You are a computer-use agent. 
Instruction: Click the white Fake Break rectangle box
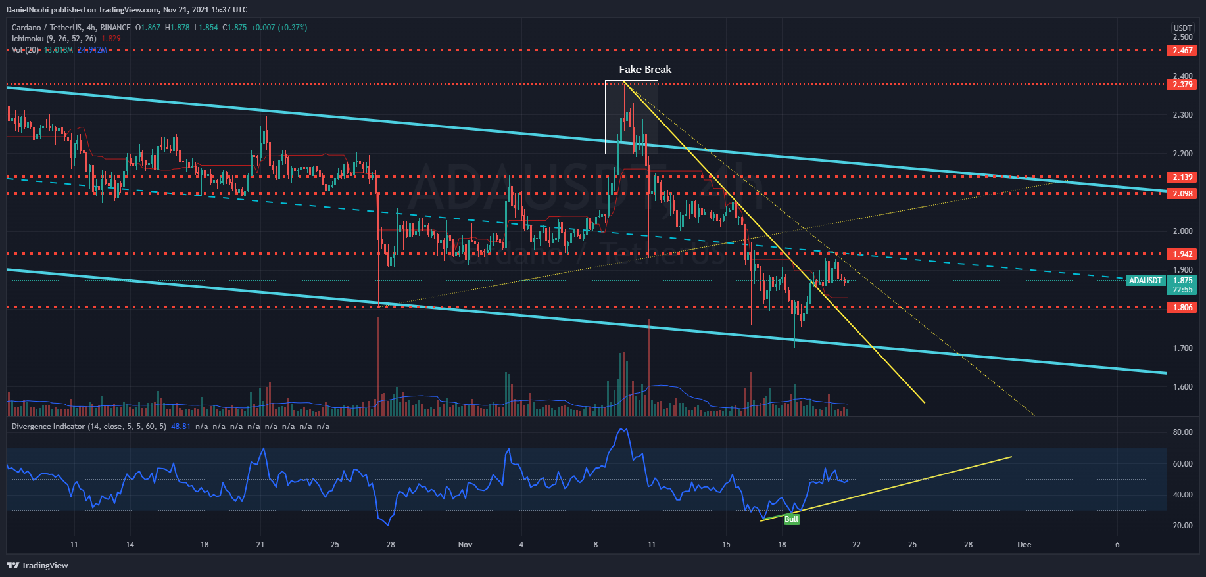pyautogui.click(x=631, y=117)
